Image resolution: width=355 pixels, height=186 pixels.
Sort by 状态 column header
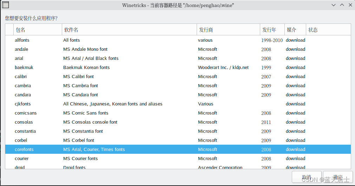coord(329,29)
